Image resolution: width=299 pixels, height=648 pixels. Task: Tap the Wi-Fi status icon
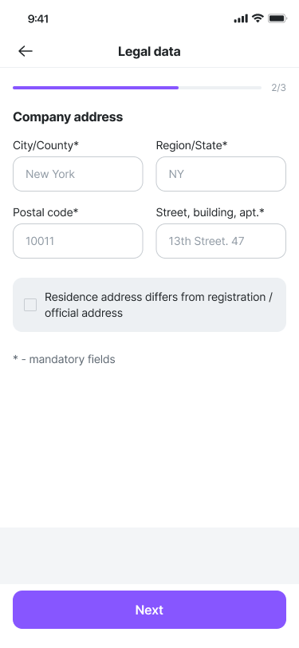(x=258, y=18)
